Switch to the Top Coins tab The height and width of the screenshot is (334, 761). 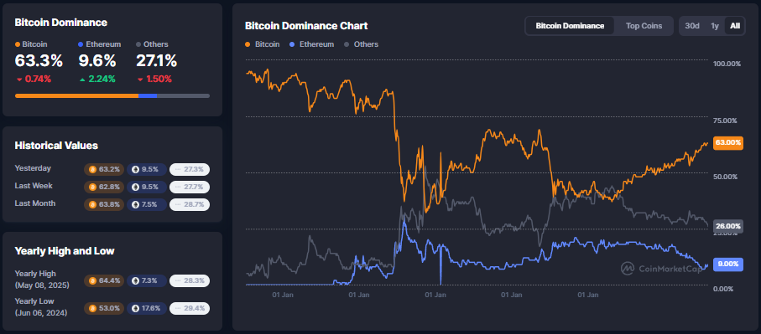[644, 26]
